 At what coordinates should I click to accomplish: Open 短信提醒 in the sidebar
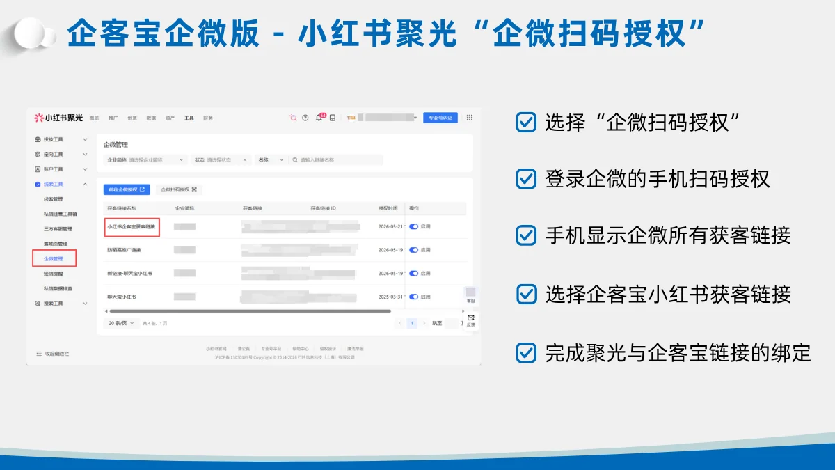tap(53, 274)
